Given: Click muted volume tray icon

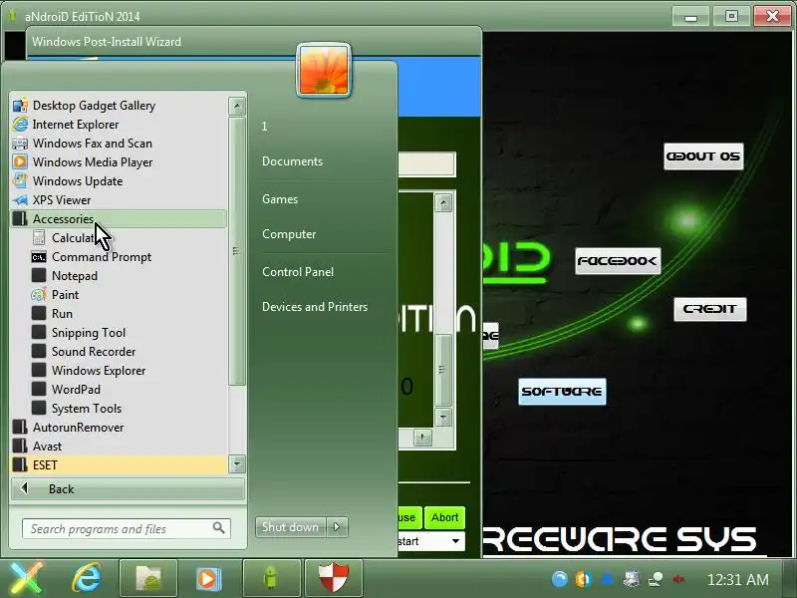Looking at the screenshot, I should click(x=678, y=579).
